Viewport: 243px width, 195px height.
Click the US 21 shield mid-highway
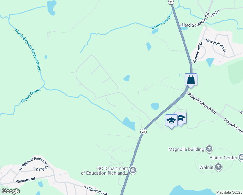tap(144, 131)
